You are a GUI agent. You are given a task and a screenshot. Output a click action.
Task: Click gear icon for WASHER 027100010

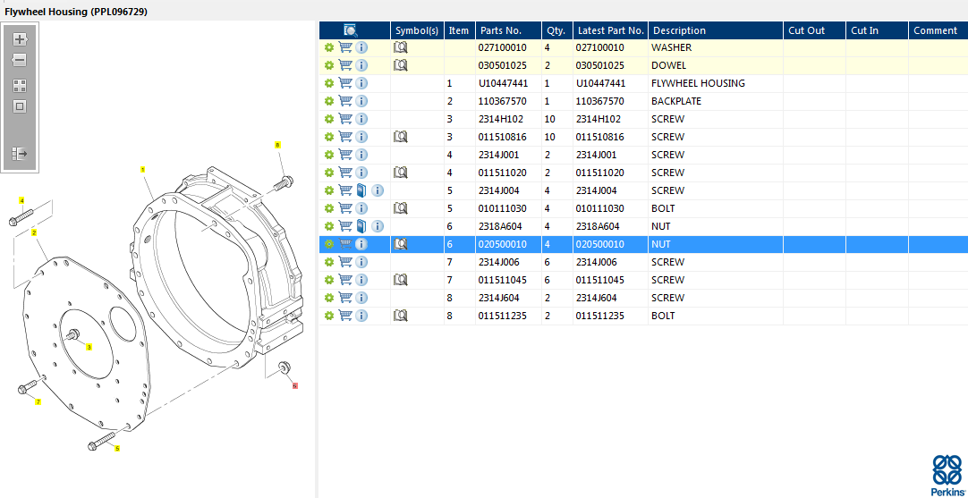click(328, 47)
